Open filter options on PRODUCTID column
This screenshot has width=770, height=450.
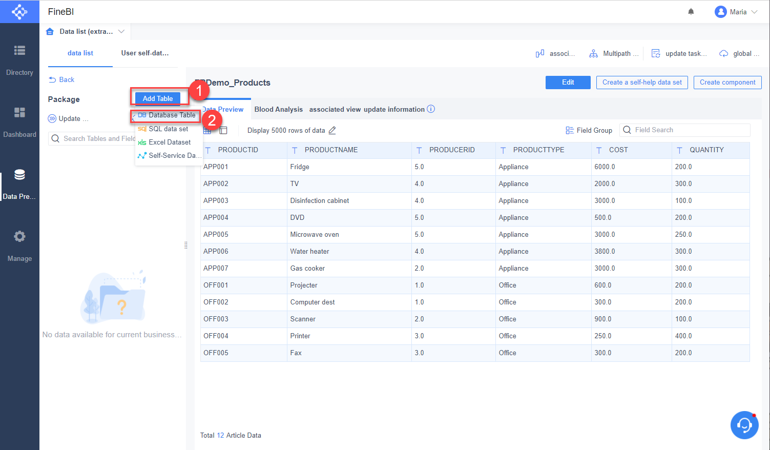[x=209, y=150]
